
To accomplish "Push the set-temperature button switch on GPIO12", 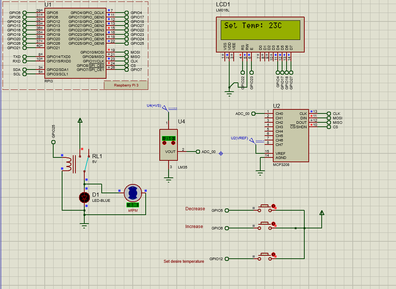I will click(x=265, y=257).
